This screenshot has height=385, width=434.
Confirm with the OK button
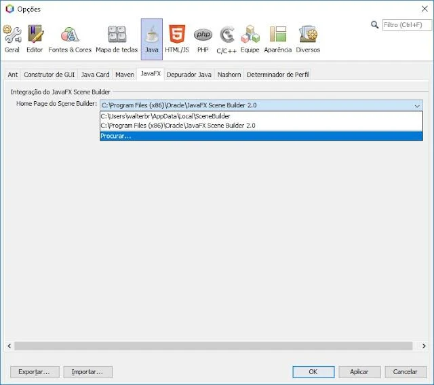[x=313, y=372]
